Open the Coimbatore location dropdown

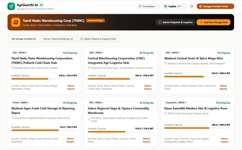pos(148,6)
